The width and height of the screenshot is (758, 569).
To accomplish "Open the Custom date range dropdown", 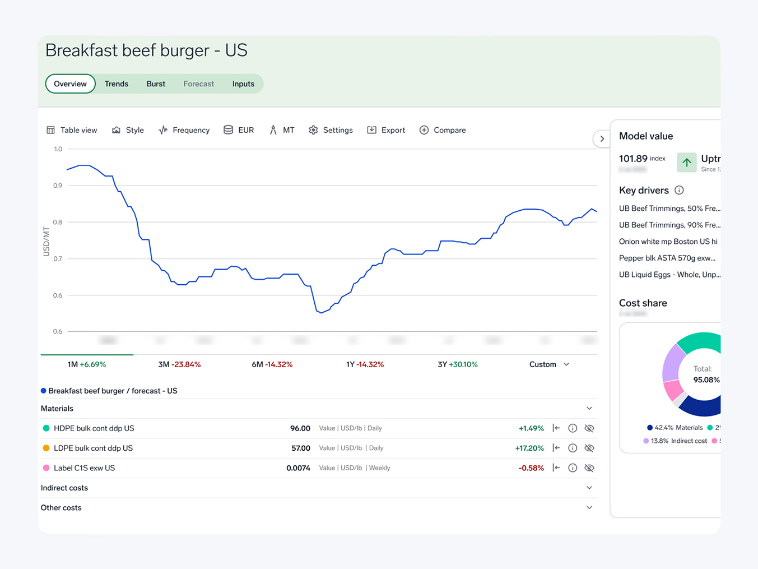I will click(549, 364).
